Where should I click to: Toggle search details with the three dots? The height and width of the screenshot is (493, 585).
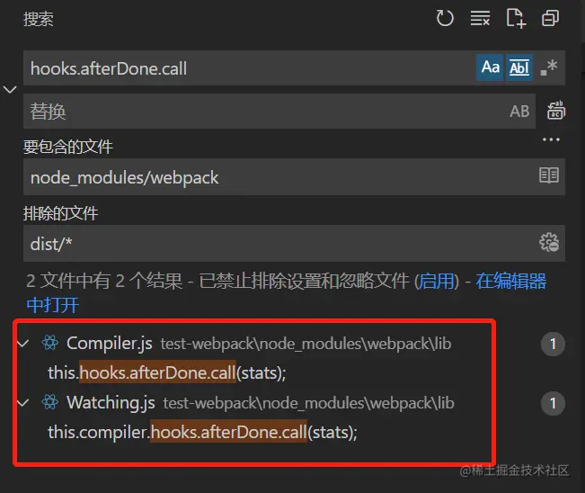coord(551,139)
